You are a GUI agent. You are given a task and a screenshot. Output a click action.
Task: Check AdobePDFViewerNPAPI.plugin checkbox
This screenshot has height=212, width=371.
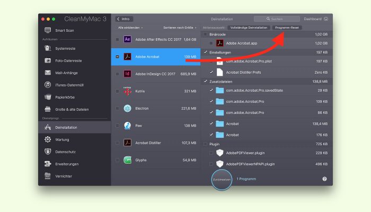[x=211, y=164]
